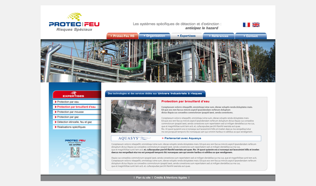Open the Références tab
The image size is (316, 186).
click(x=219, y=36)
